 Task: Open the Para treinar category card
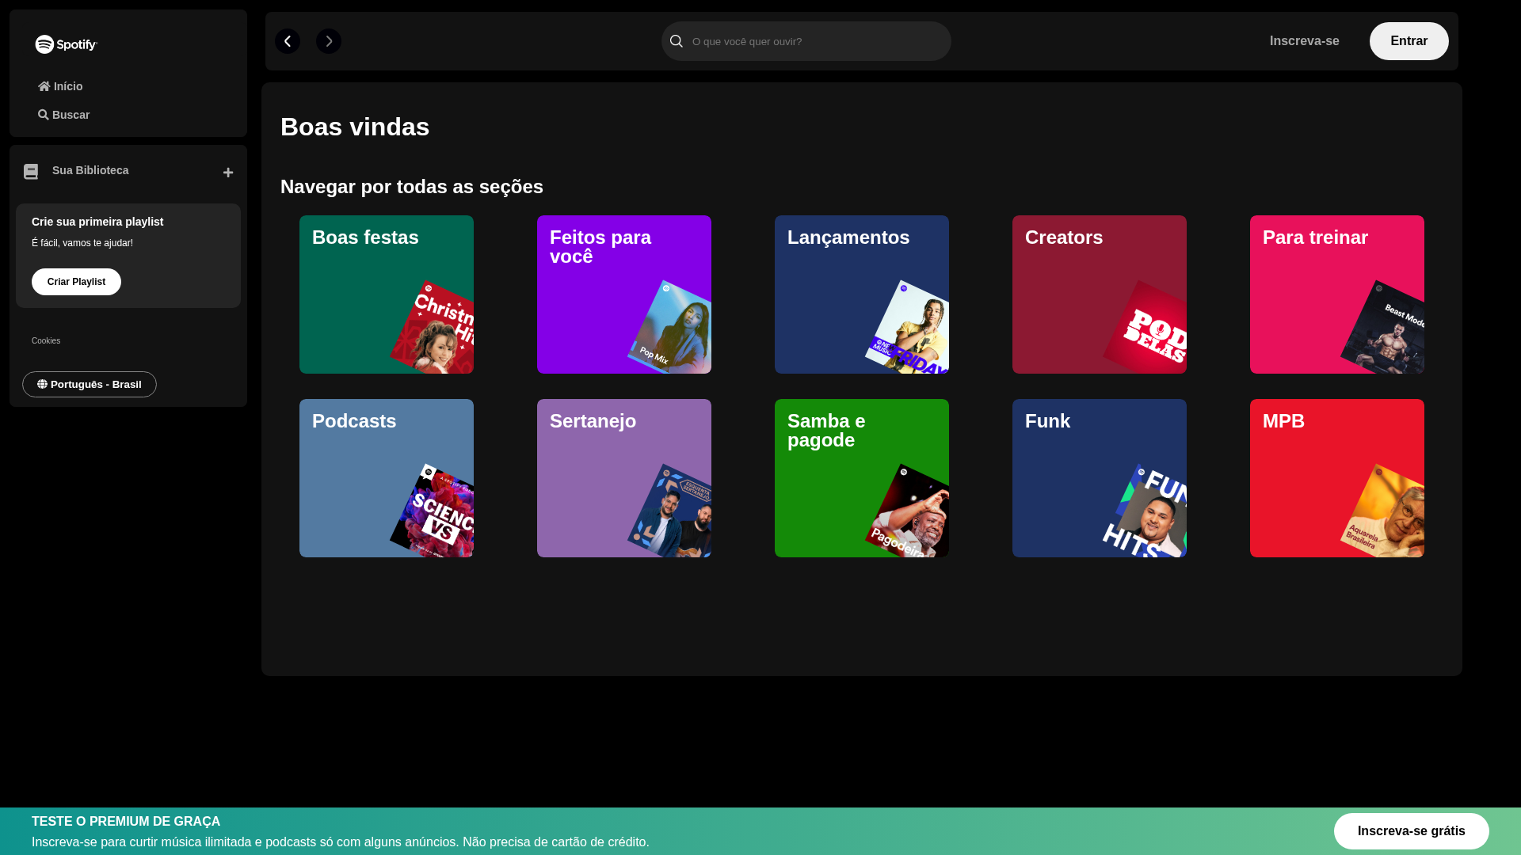[1337, 294]
